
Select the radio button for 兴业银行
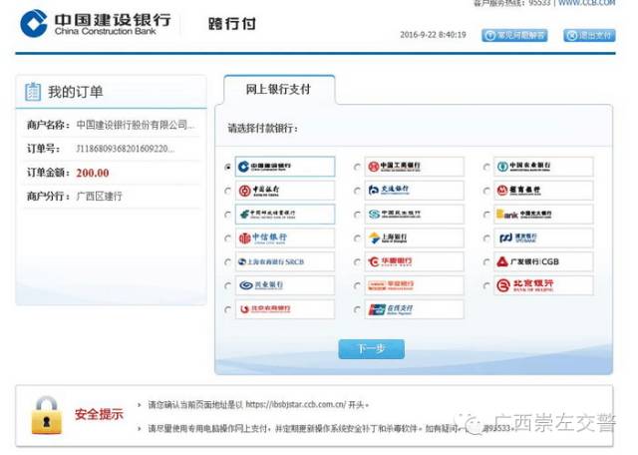pos(228,286)
